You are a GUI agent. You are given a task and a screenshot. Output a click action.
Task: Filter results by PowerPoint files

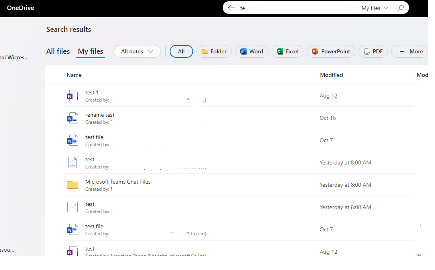(x=331, y=51)
